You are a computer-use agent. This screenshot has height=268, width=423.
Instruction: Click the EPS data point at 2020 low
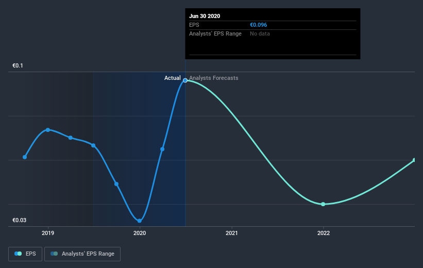coord(140,221)
